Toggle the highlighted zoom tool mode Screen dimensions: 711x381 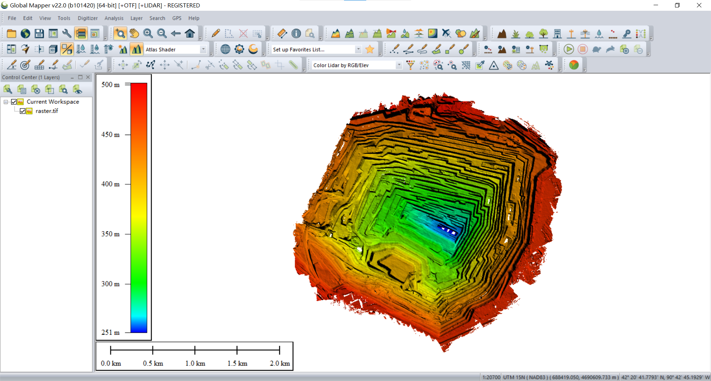tap(120, 34)
